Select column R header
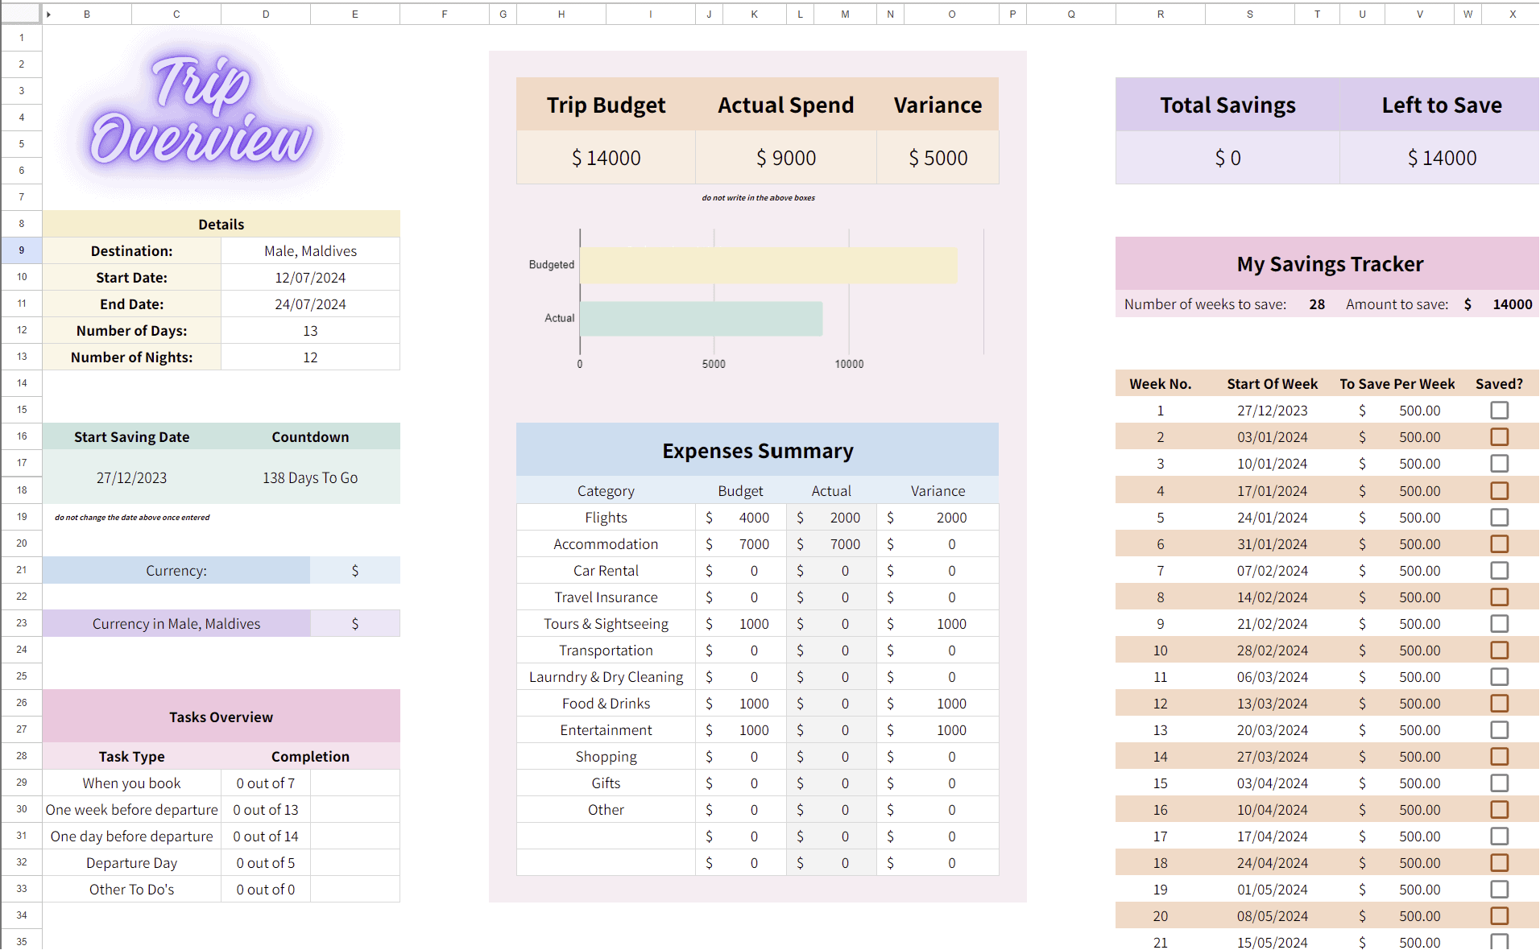This screenshot has height=950, width=1540. pos(1160,14)
